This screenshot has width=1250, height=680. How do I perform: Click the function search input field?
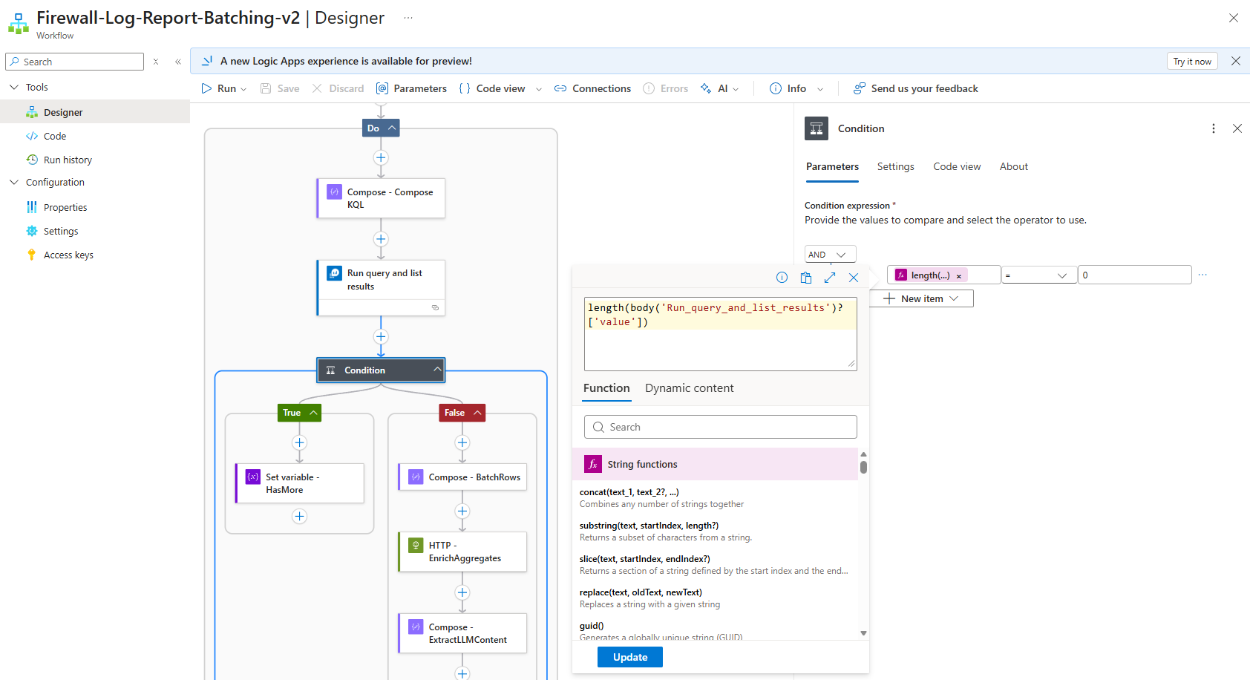point(720,427)
